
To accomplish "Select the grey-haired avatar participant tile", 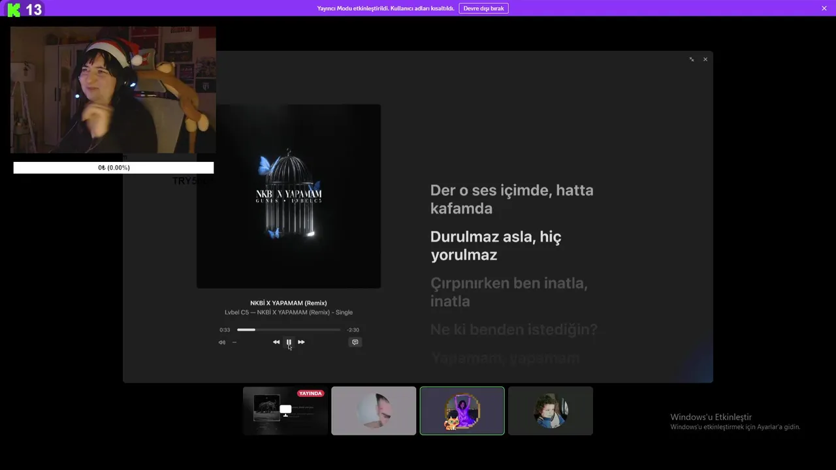I will (x=374, y=411).
